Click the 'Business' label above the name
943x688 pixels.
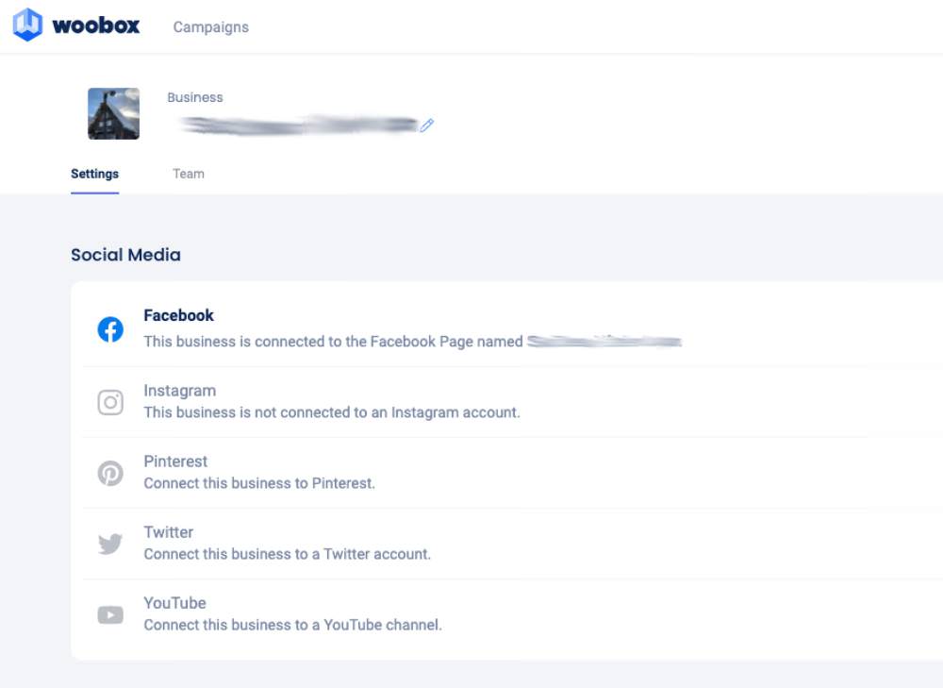click(x=195, y=97)
